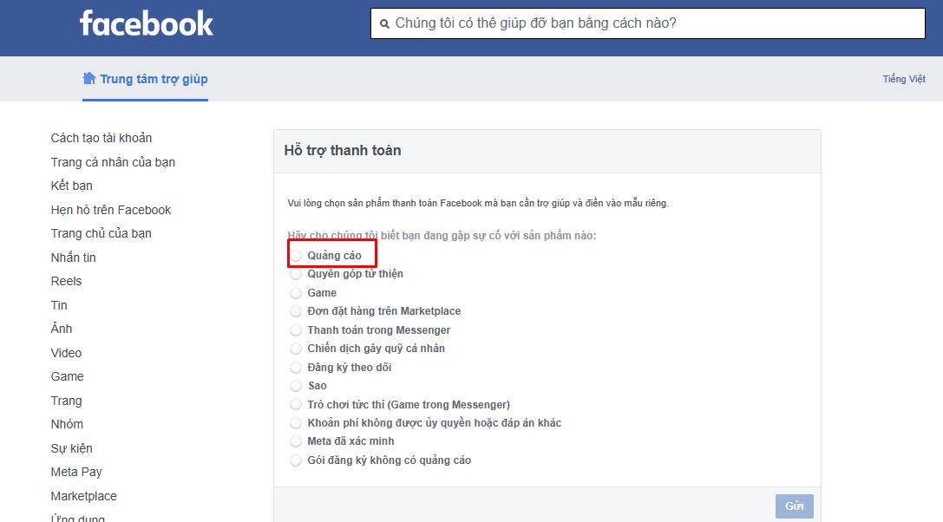The width and height of the screenshot is (943, 522).
Task: Select Gói đăng ký không có quảng cáo
Action: (x=295, y=460)
